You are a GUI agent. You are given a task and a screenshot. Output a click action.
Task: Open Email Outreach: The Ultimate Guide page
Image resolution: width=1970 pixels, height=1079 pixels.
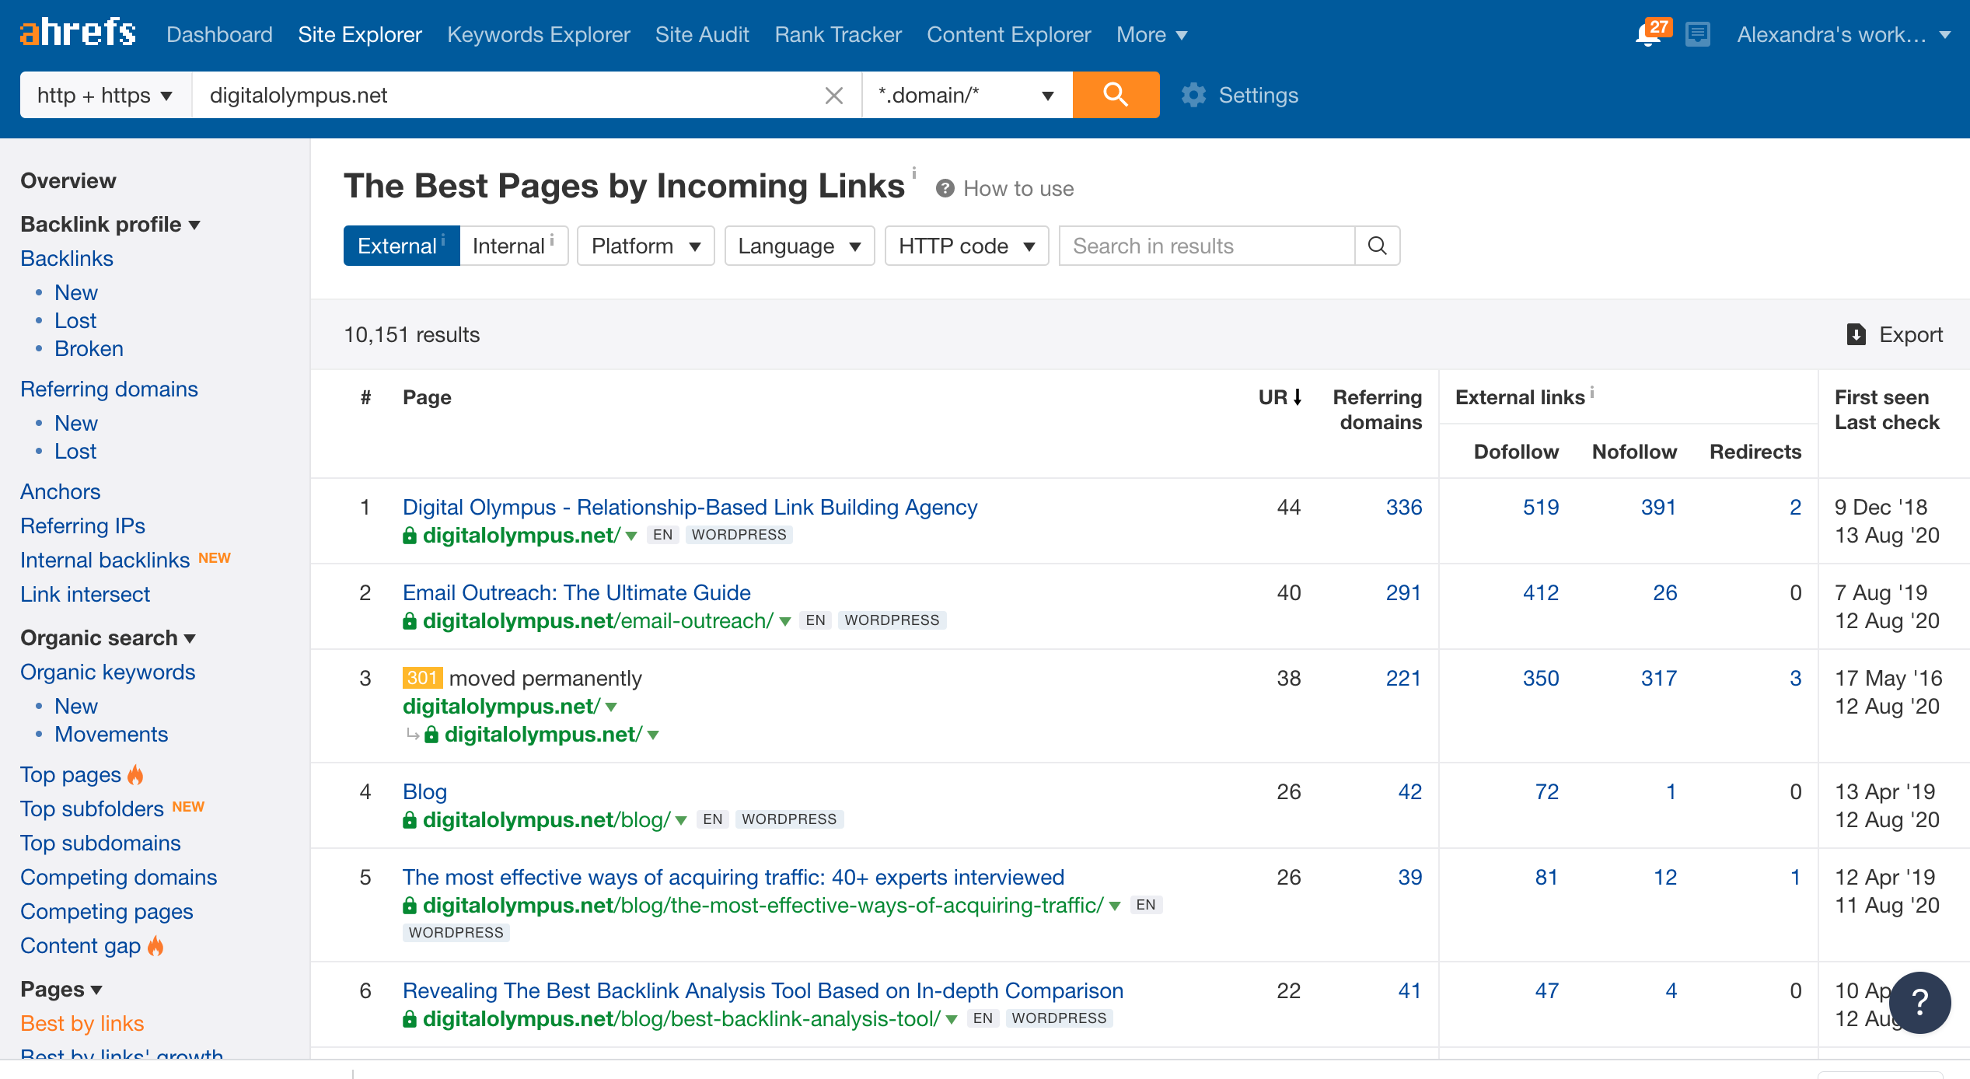coord(577,592)
